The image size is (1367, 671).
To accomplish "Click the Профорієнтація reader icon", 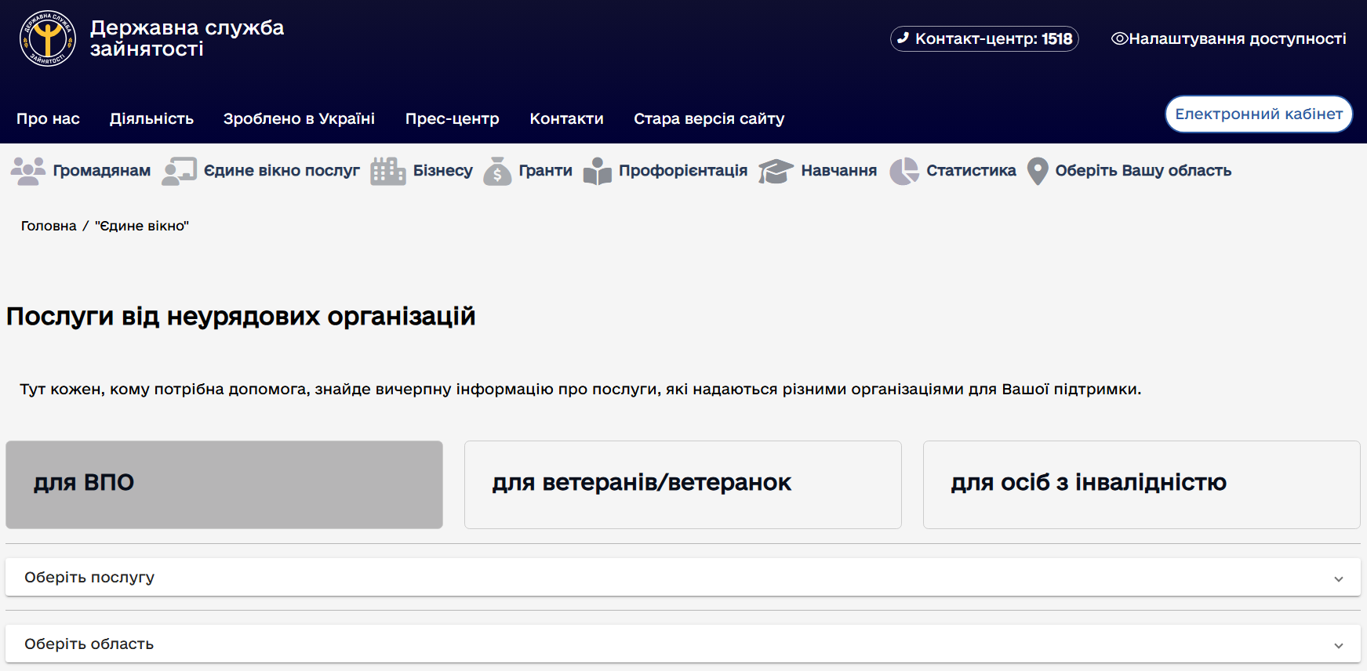I will tap(597, 171).
